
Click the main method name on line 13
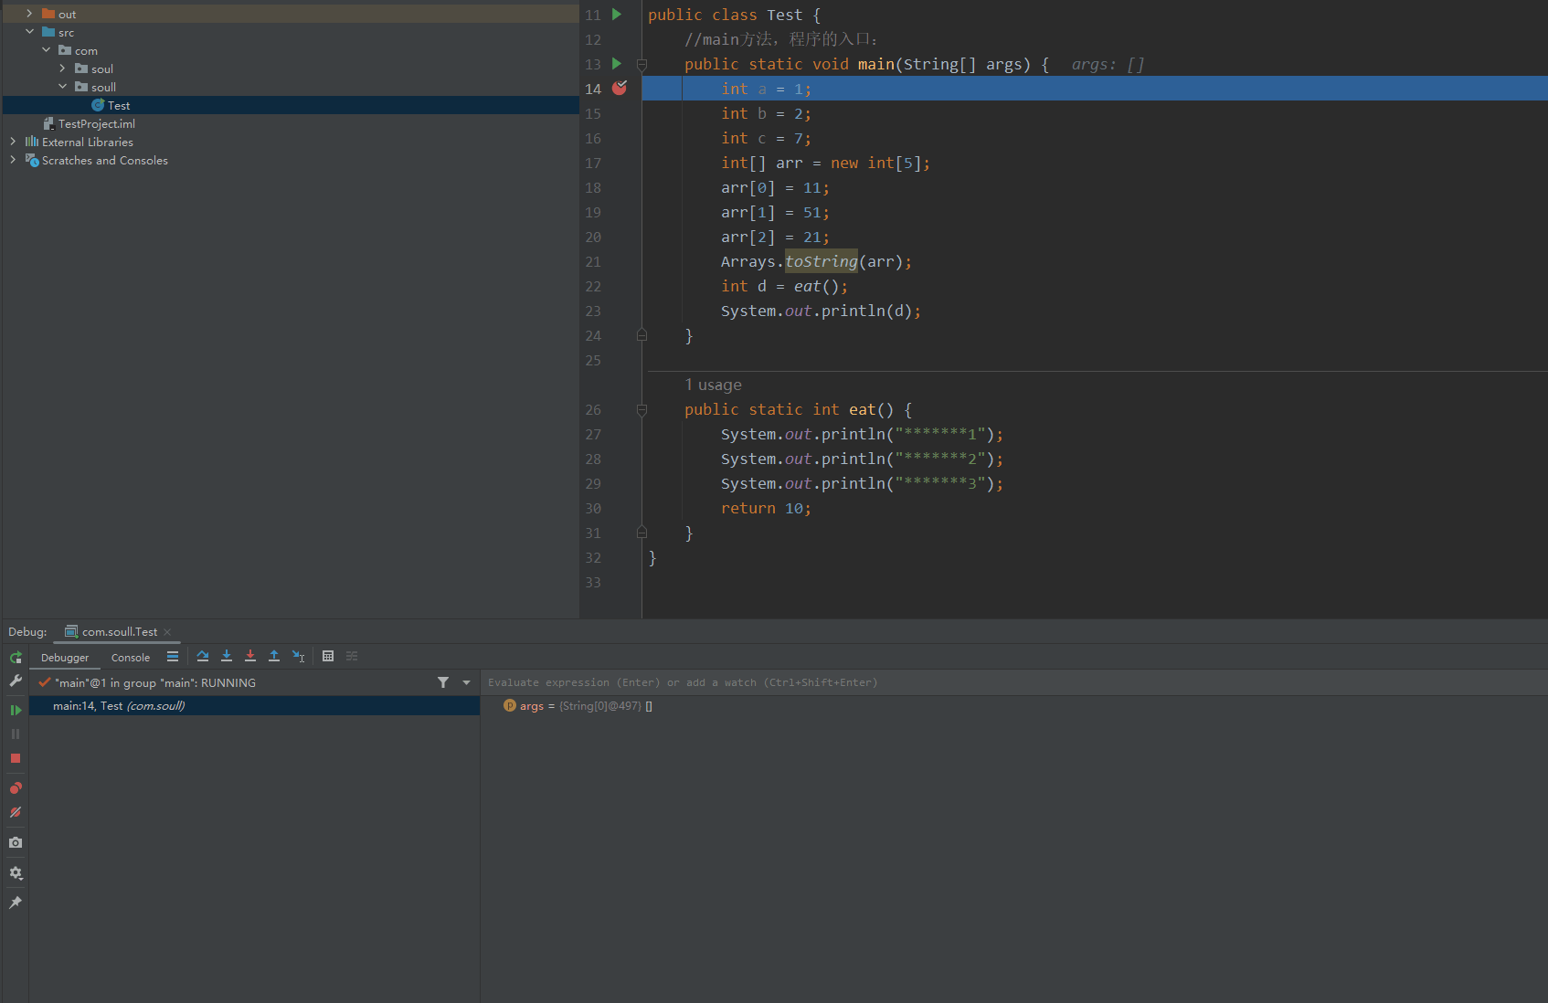click(876, 65)
